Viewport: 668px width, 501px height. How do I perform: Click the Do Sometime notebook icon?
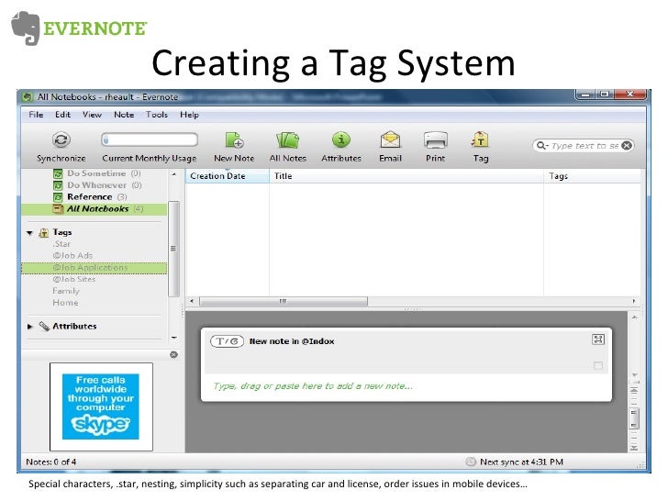[58, 173]
